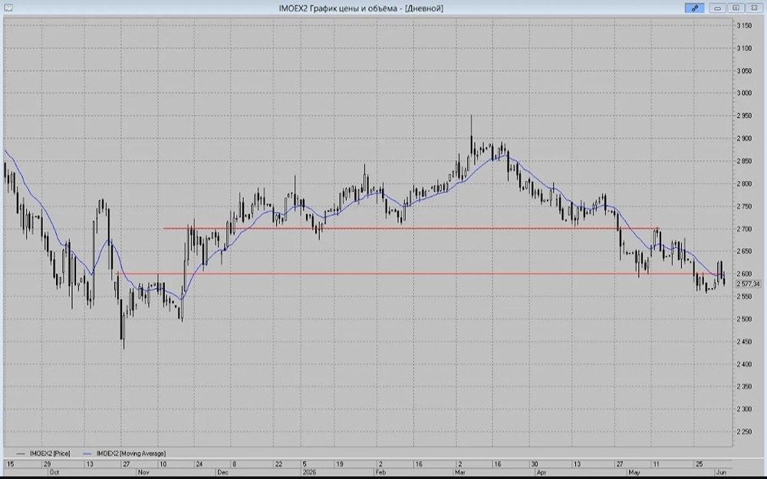Viewport: 767px width, 479px height.
Task: Click the May month label on time axis
Action: [x=634, y=473]
